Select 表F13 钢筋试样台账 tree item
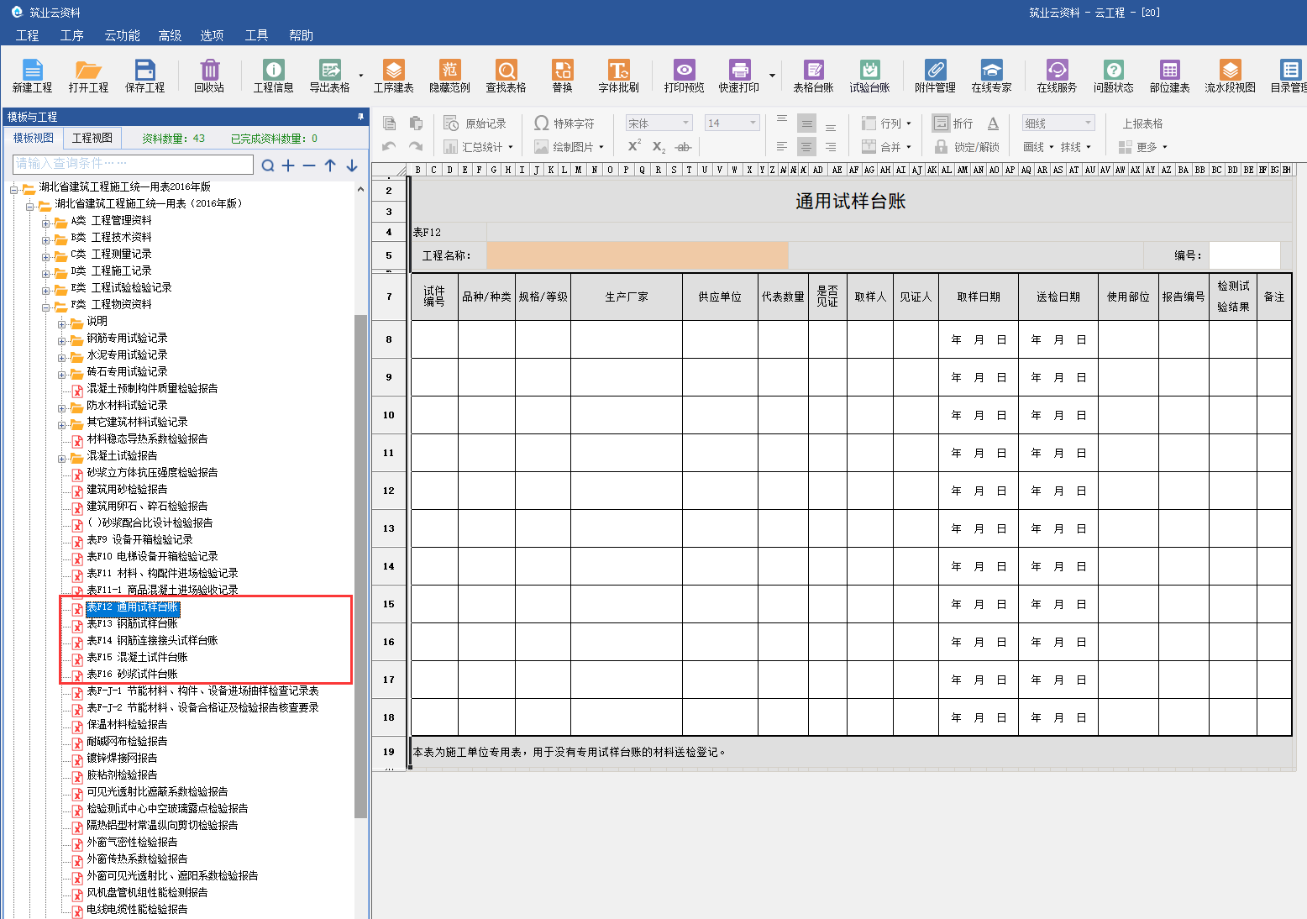This screenshot has height=919, width=1307. pos(133,623)
